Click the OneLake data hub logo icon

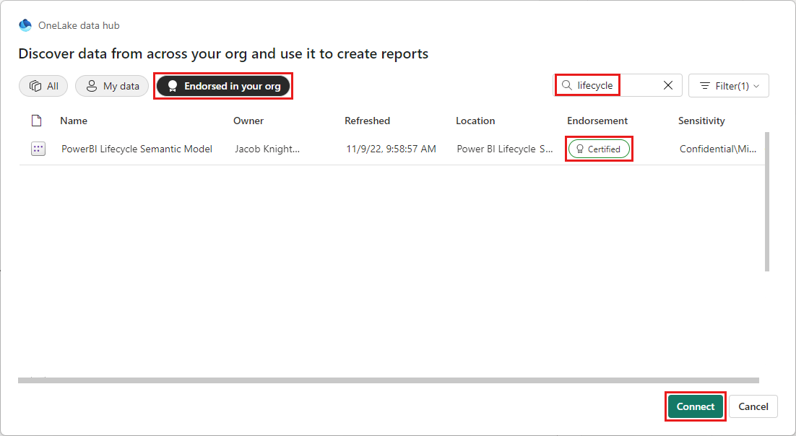coord(25,24)
